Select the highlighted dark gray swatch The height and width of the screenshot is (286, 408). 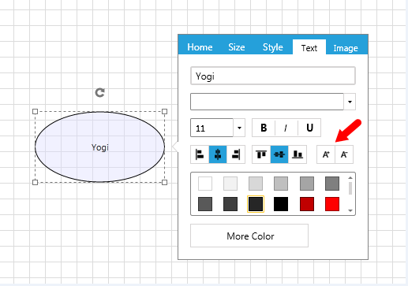pyautogui.click(x=256, y=204)
